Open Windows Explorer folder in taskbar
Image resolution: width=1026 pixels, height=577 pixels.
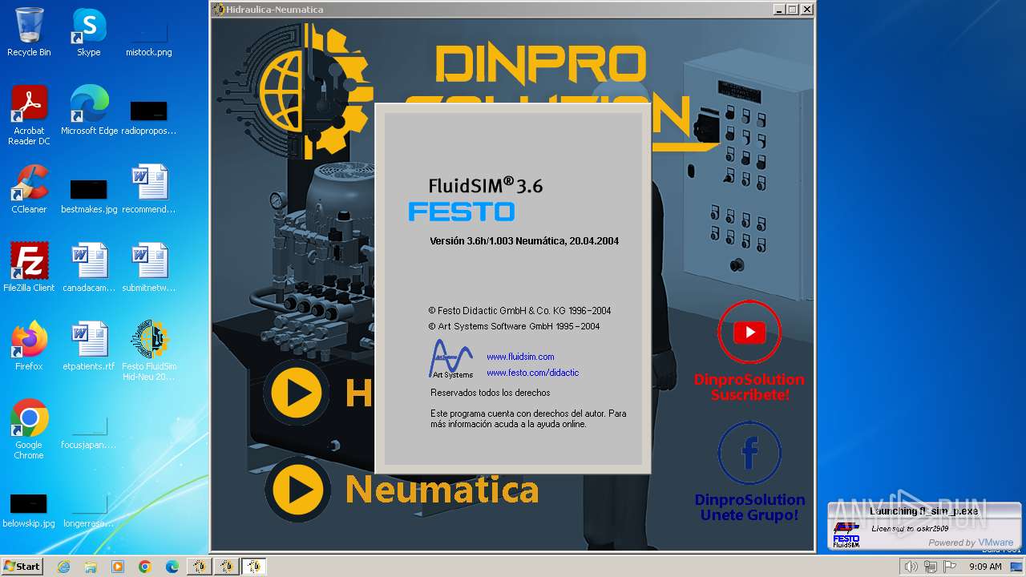click(91, 567)
